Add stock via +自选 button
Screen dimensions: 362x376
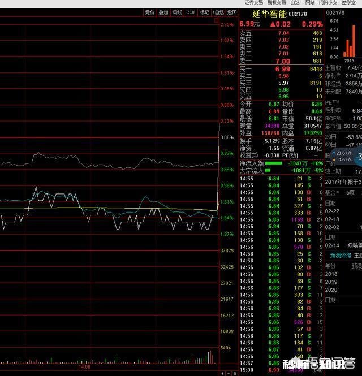[x=218, y=12]
